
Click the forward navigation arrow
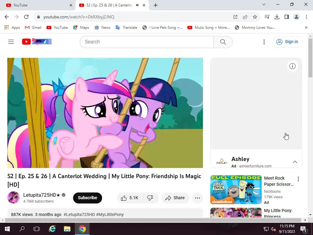coord(17,17)
